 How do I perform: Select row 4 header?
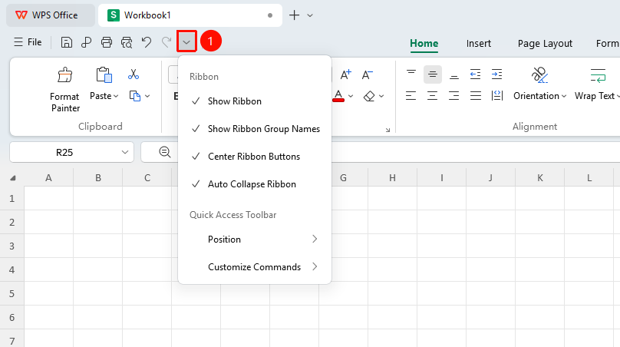12,269
